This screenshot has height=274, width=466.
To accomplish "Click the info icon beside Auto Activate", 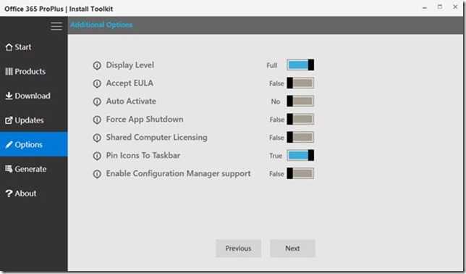I will [x=97, y=101].
